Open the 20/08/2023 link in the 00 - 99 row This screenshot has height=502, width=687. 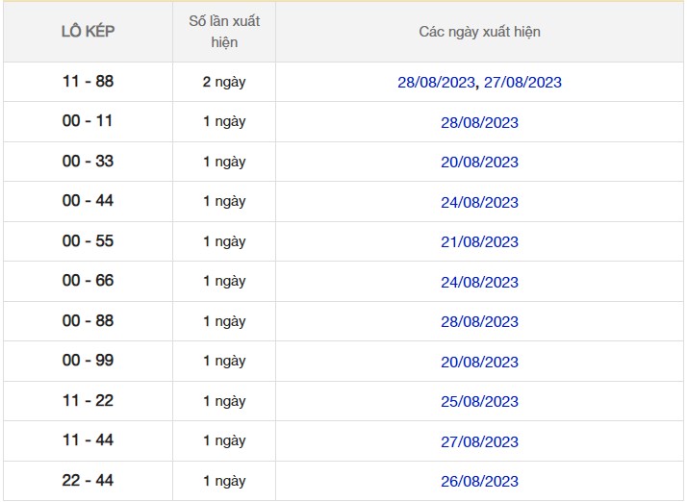[479, 363]
